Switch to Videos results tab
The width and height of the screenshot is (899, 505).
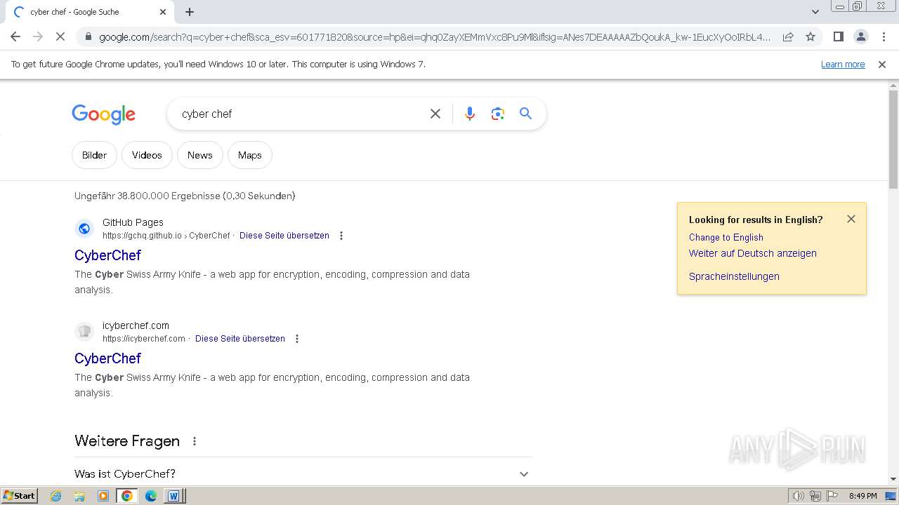click(147, 155)
